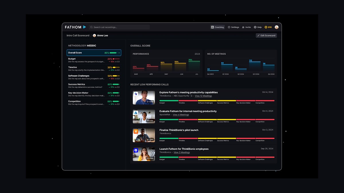Click the MAR 23% performance bar
The image size is (344, 193).
tap(138, 69)
